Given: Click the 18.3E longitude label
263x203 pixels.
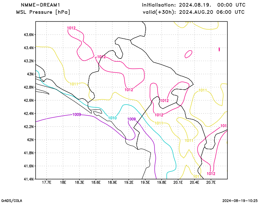Looking at the screenshot, I should pos(79,182).
